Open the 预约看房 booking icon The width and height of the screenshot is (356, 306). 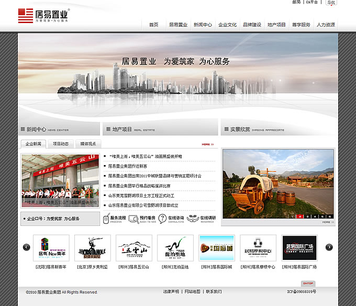[x=142, y=218]
